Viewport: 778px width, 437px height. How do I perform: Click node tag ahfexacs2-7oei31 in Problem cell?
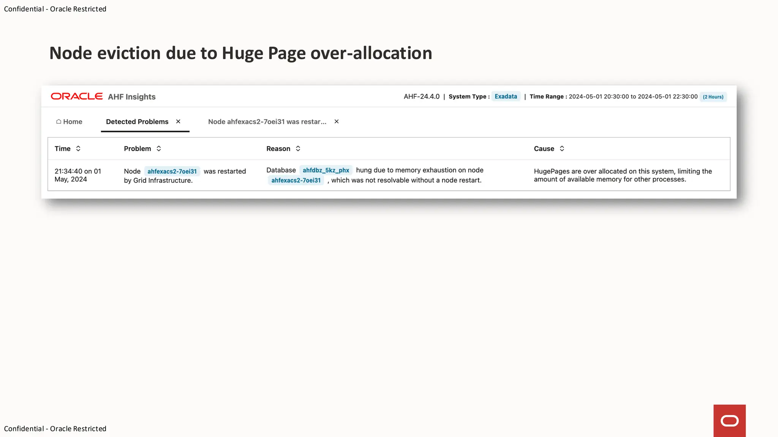[172, 171]
